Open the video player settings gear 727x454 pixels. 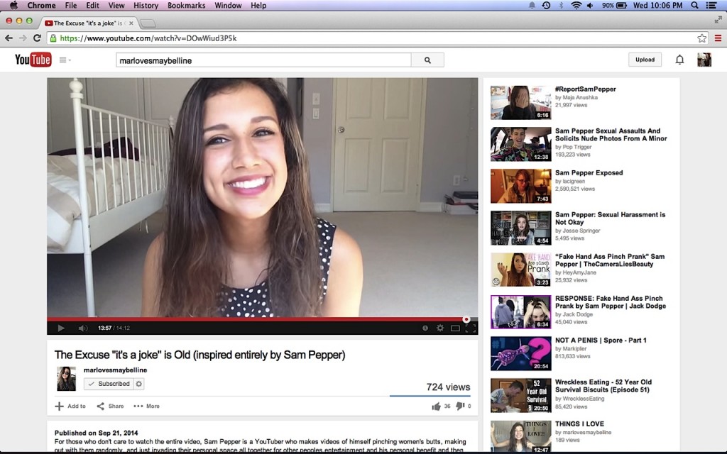click(440, 328)
